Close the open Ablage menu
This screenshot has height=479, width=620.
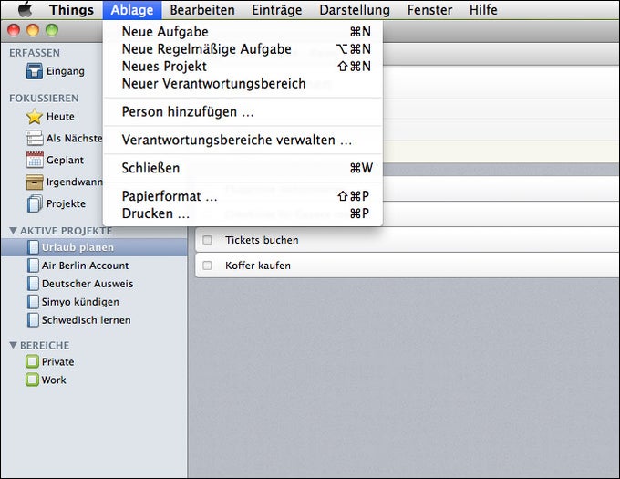pyautogui.click(x=132, y=10)
